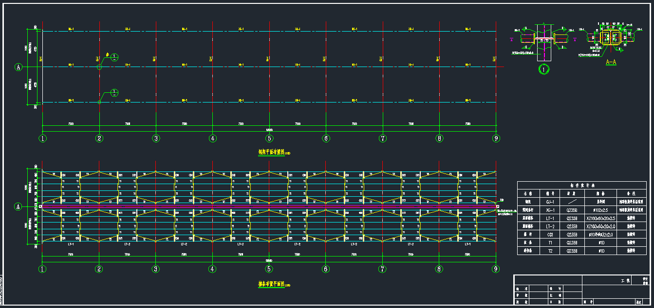Click the yellow A-A section label
654x308 pixels.
[611, 62]
